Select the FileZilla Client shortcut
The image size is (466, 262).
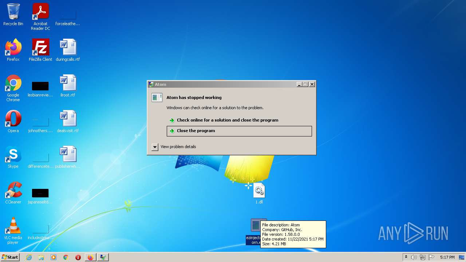[x=40, y=50]
